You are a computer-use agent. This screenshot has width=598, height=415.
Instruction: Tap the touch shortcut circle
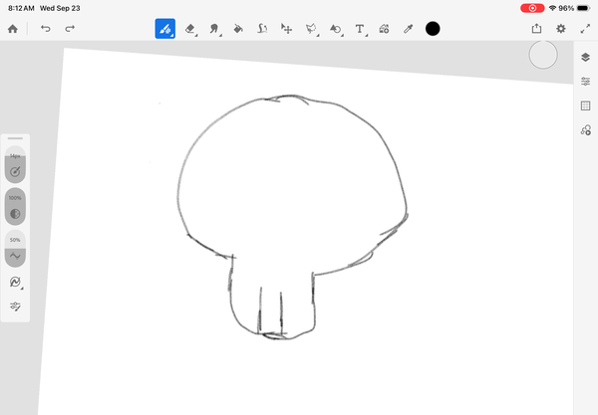point(543,55)
